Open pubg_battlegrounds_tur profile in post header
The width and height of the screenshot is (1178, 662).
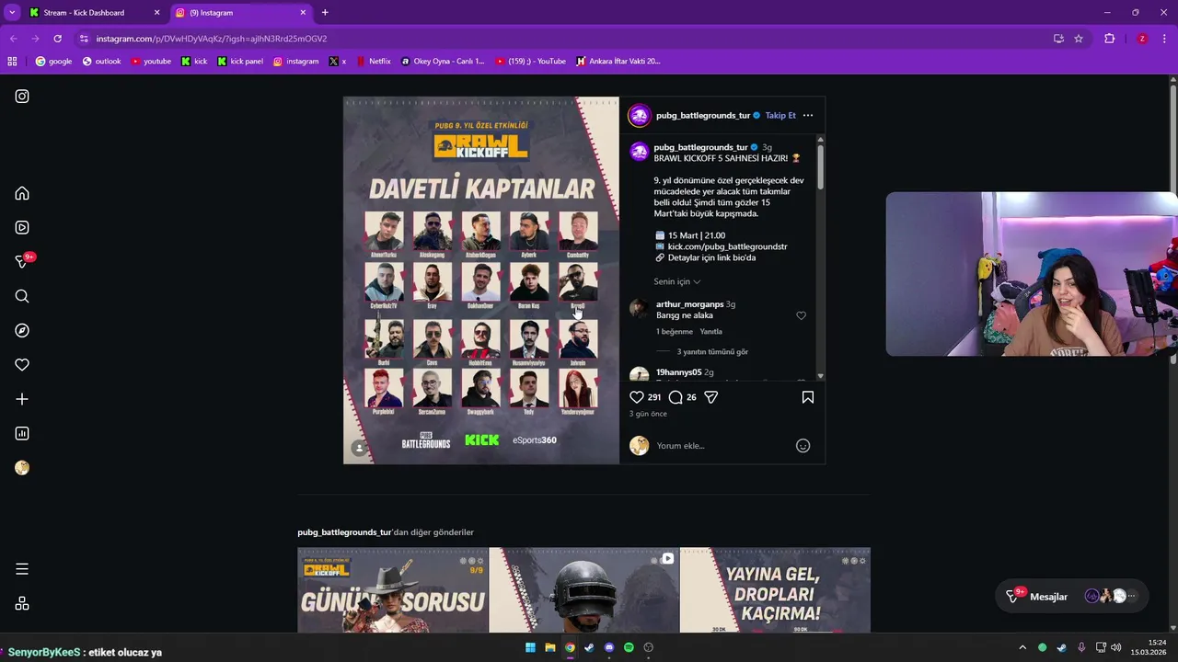pos(703,116)
